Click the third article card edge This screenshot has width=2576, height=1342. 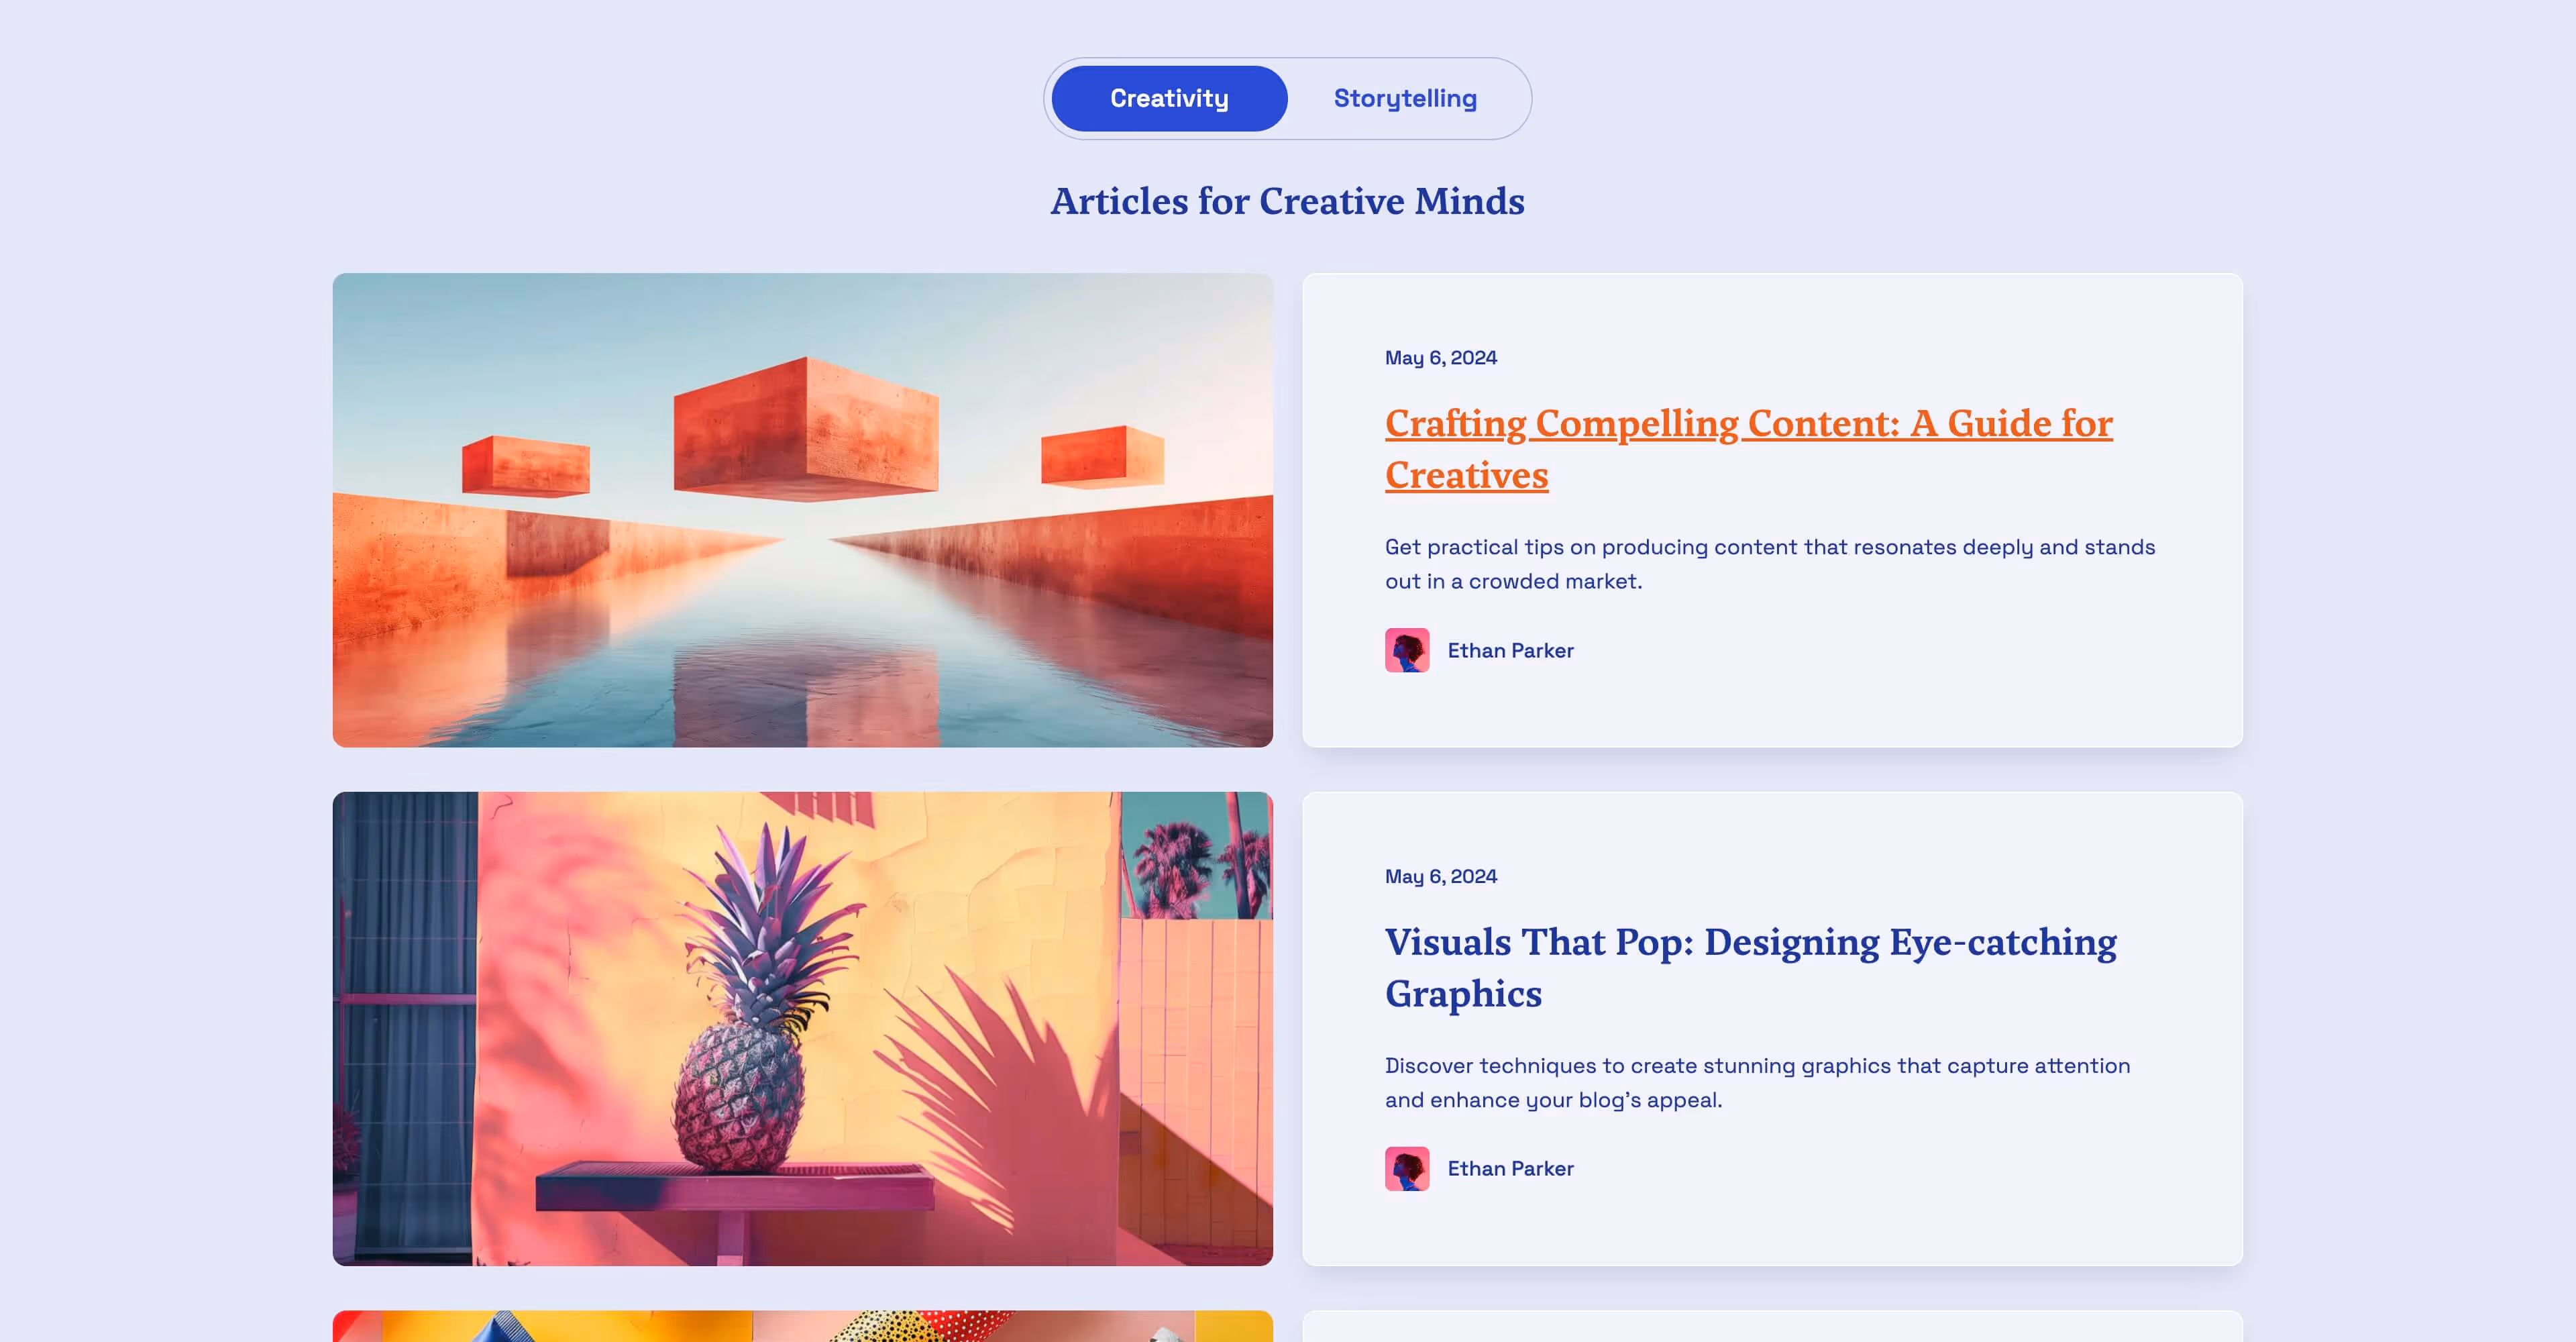pos(1772,1327)
